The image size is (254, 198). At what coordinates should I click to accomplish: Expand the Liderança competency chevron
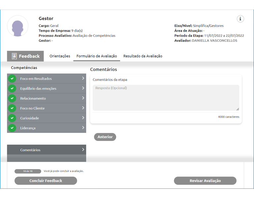[83, 128]
